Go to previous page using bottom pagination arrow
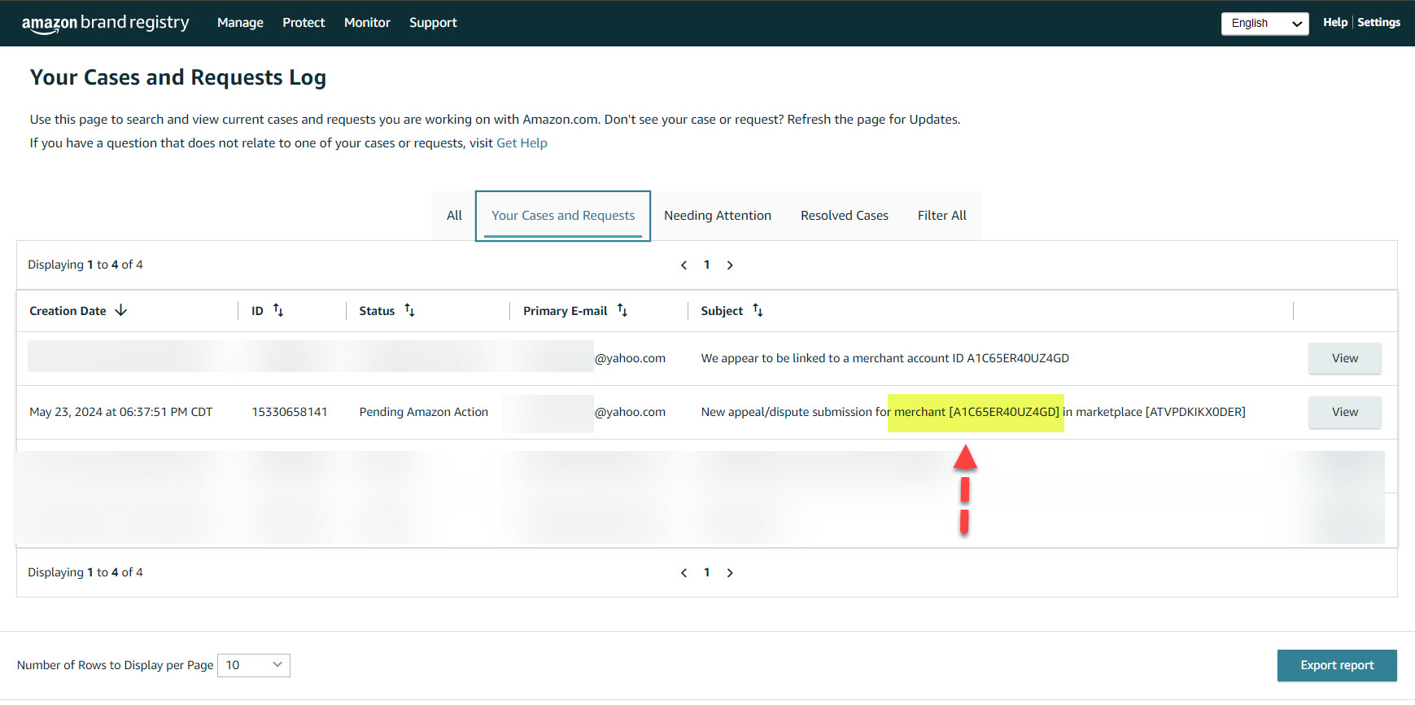 tap(683, 573)
